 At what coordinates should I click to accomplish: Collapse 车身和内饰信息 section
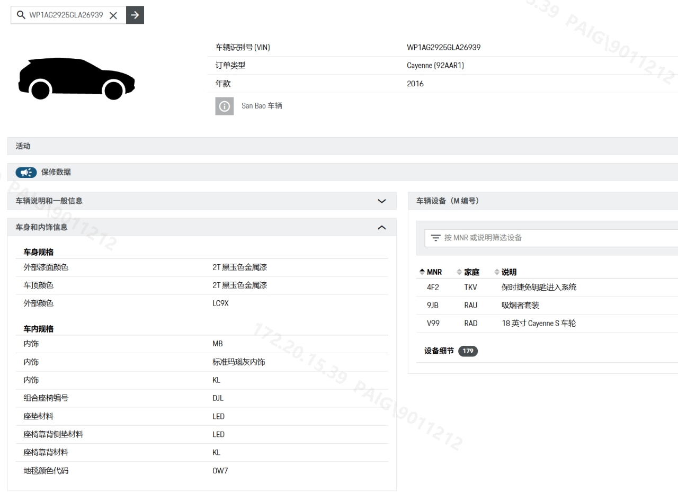(x=381, y=227)
